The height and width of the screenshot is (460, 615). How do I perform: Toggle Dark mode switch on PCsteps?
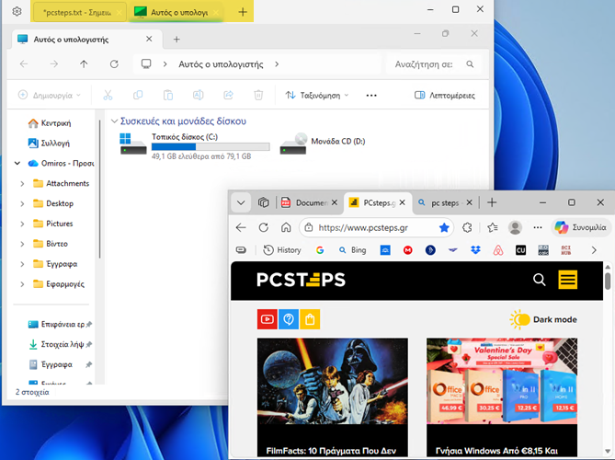pyautogui.click(x=521, y=319)
